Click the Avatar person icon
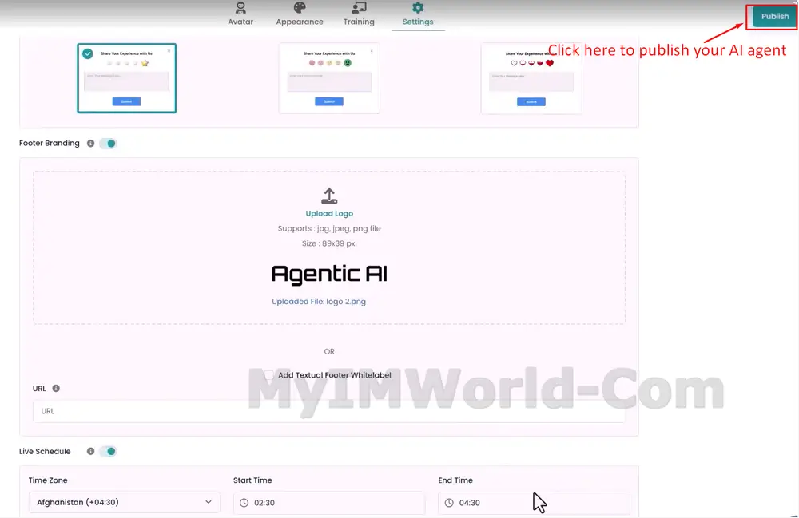Image resolution: width=799 pixels, height=518 pixels. (240, 8)
